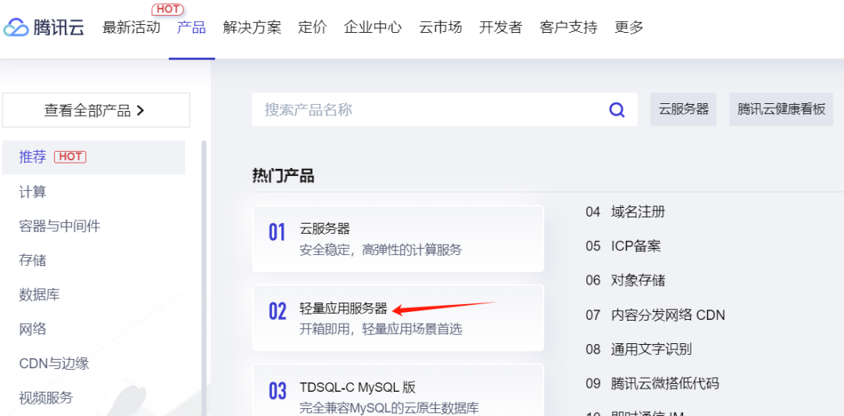
Task: Click the 热门产品 heading
Action: 283,176
